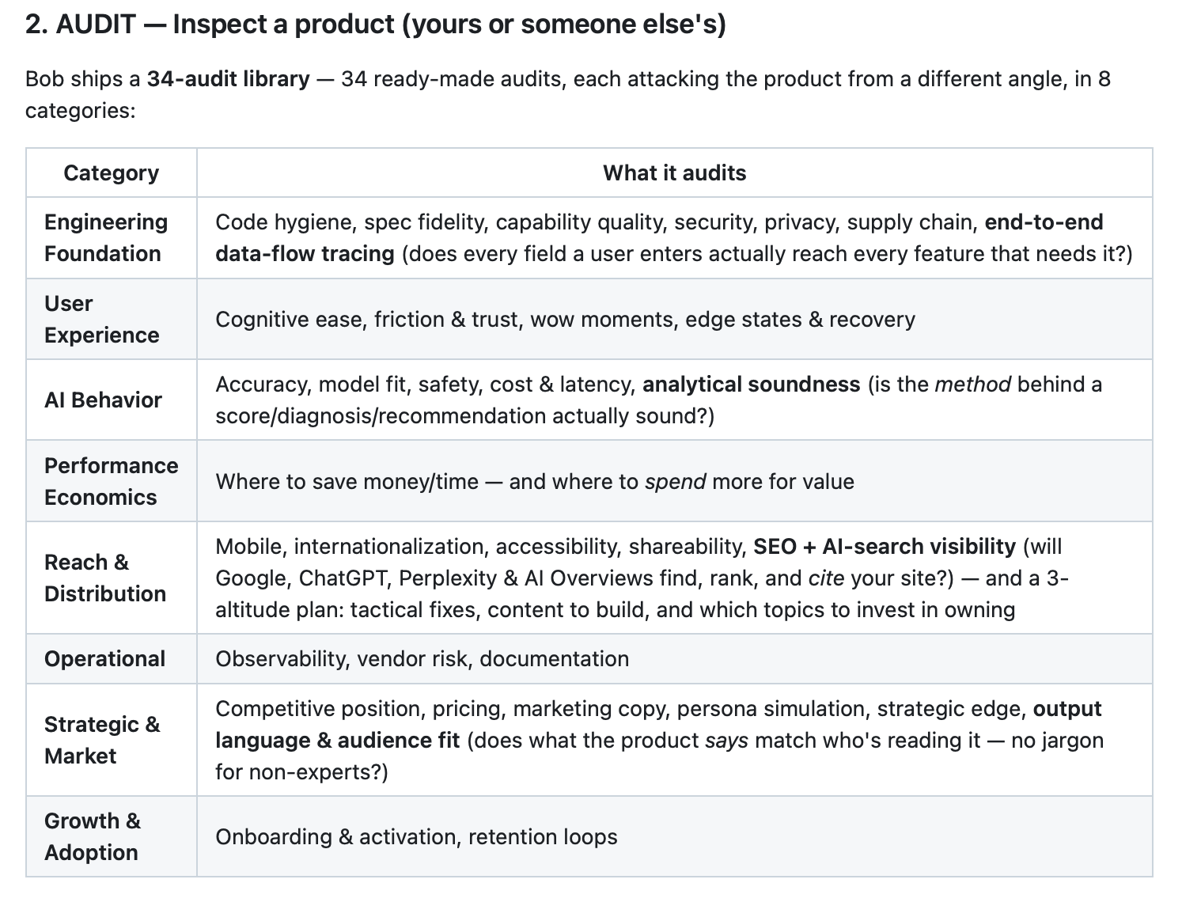Click bold 'end-to-end data-flow tracing' text
The height and width of the screenshot is (902, 1182).
[659, 237]
